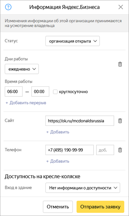
Task: Add another website via Добавить link
Action: 58,132
